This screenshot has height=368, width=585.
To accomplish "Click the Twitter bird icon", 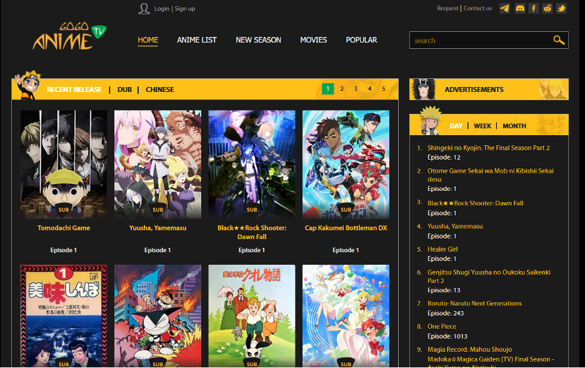I will (561, 8).
